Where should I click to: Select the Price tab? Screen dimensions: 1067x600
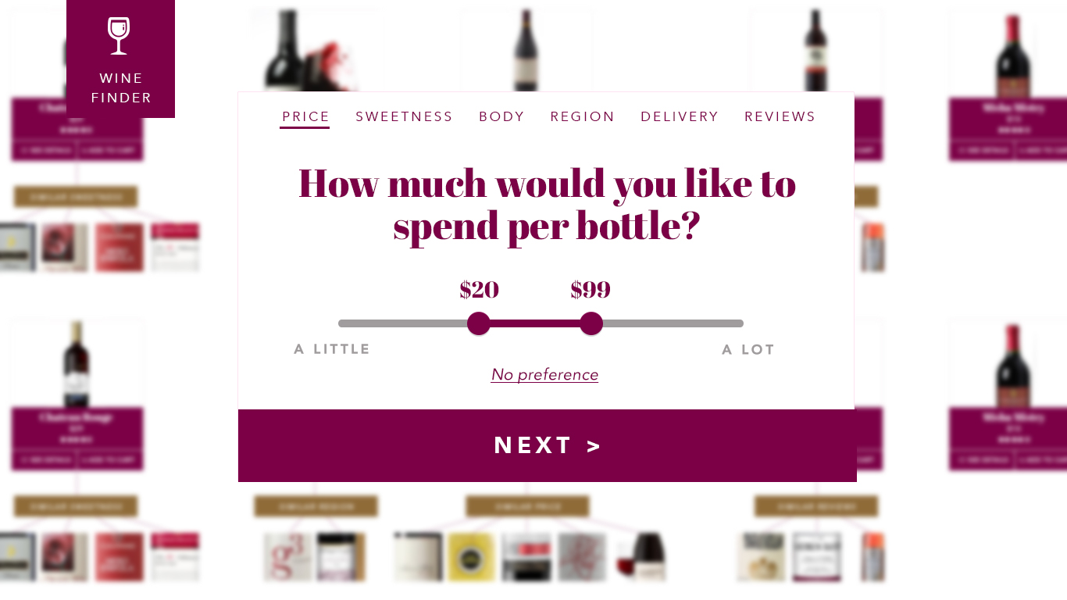[305, 116]
